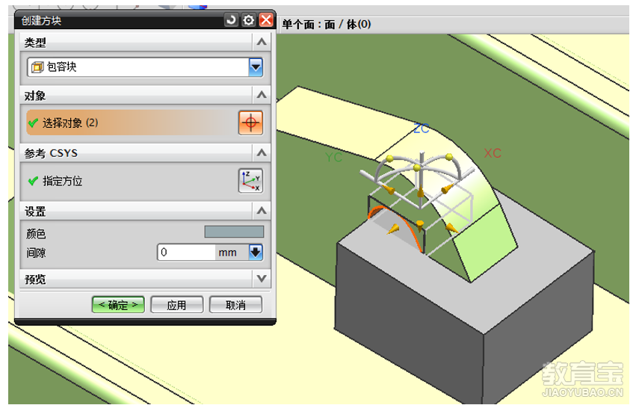The width and height of the screenshot is (639, 414).
Task: Click the 间隙 value input field
Action: click(x=186, y=253)
